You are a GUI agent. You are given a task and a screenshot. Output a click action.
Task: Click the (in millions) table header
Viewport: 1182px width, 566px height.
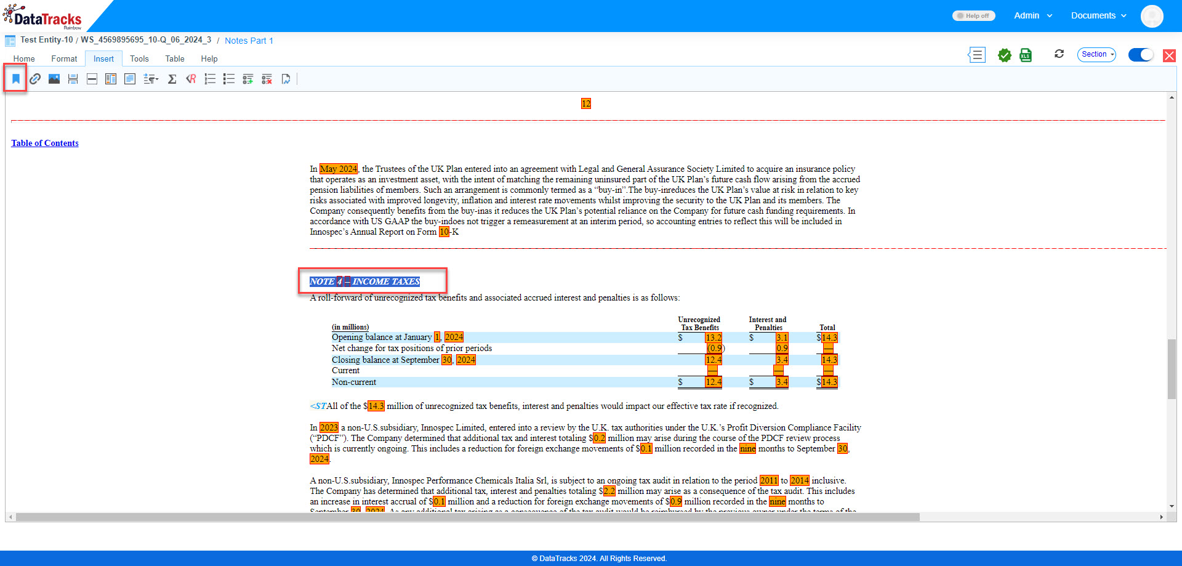click(x=350, y=328)
